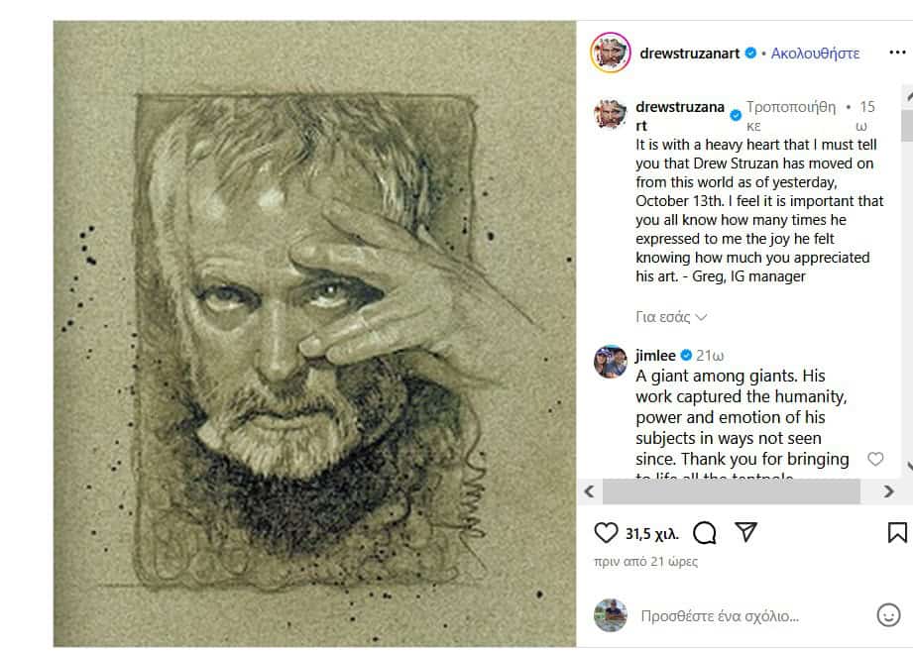Viewport: 913px width, 651px height.
Task: Like jimlee's comment
Action: tap(875, 459)
